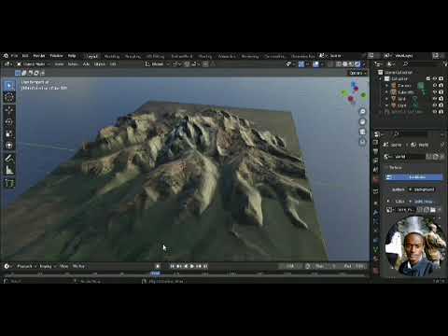448x336 pixels.
Task: Collapse the Collection in outliner
Action: click(x=380, y=78)
